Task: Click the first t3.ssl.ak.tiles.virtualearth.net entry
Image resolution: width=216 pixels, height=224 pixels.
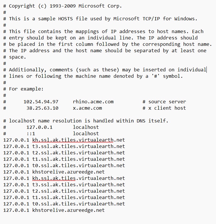Action: [78, 146]
